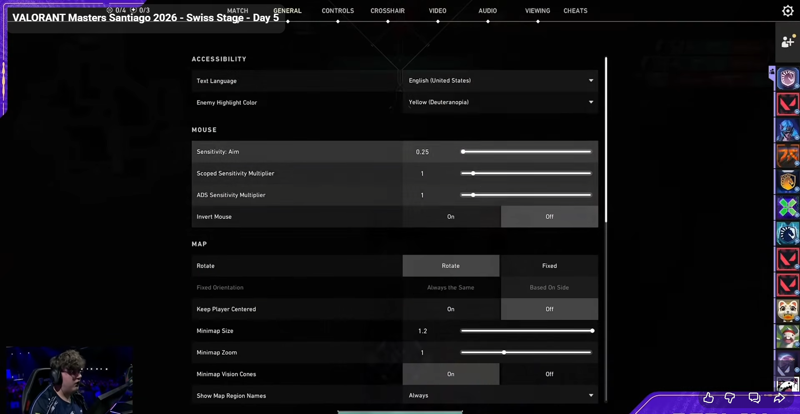Click the add friend icon
800x414 pixels.
(x=787, y=42)
